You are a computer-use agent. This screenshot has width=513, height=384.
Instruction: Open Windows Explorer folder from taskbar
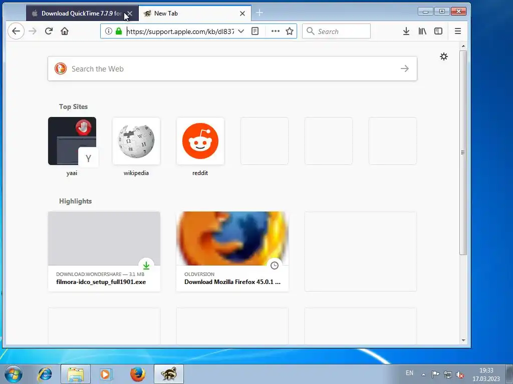(76, 374)
